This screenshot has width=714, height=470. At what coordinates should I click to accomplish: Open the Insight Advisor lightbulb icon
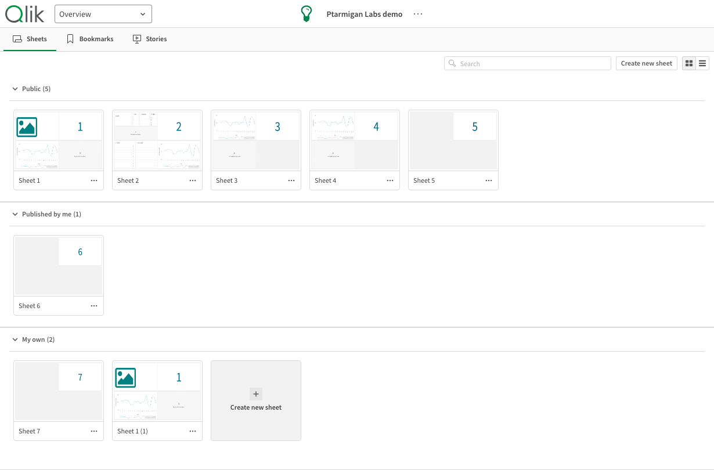pos(306,14)
